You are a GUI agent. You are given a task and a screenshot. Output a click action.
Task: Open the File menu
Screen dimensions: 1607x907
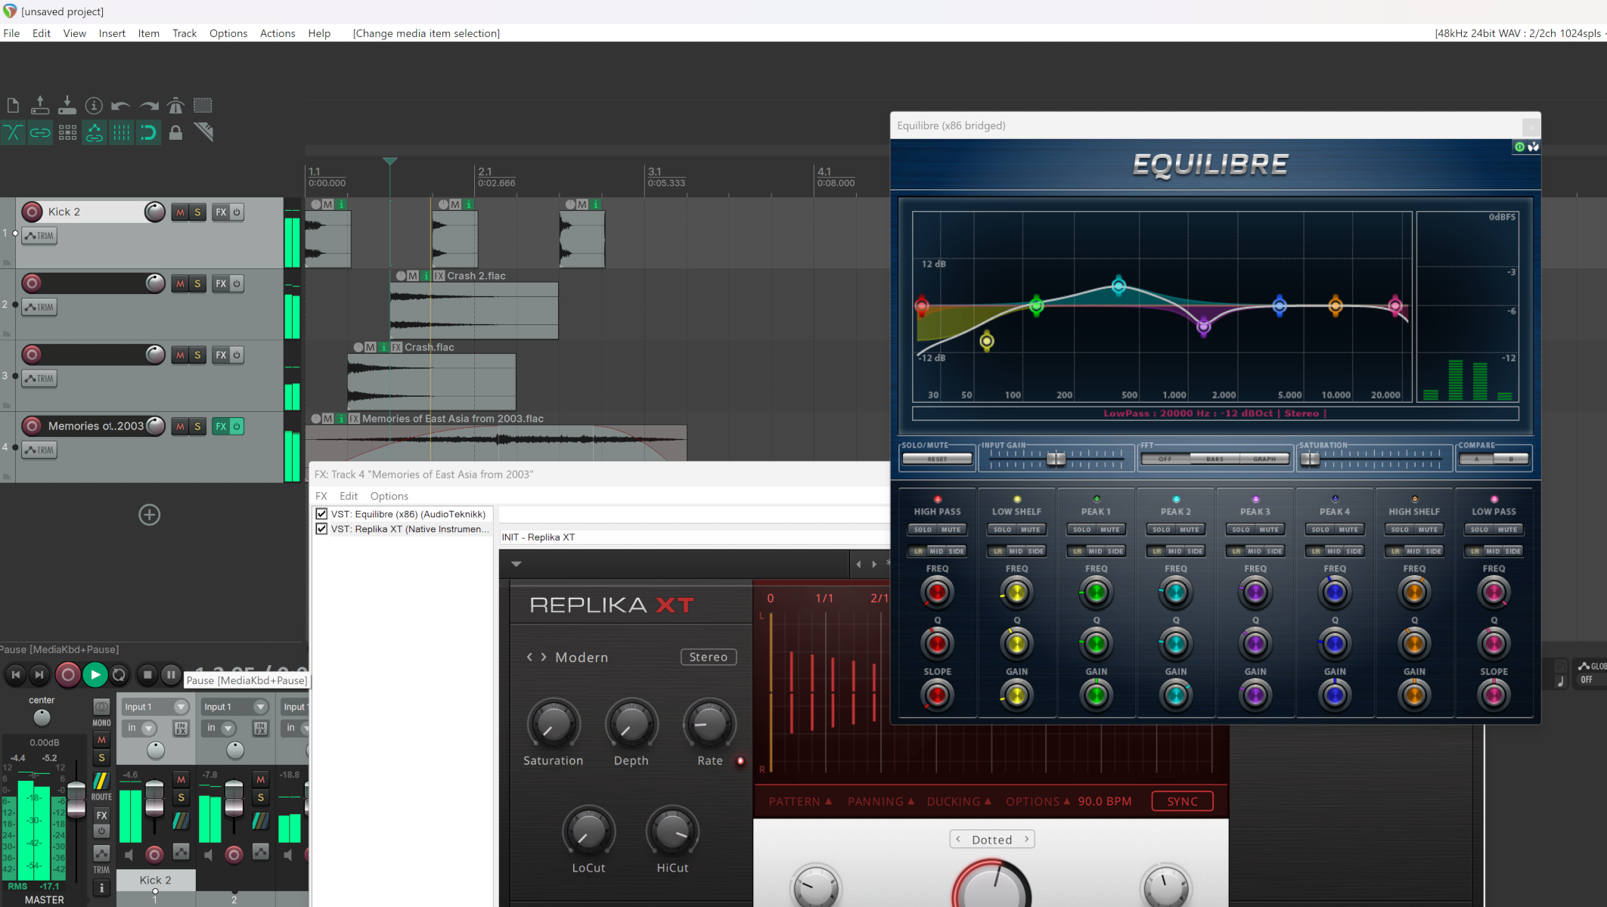coord(11,33)
